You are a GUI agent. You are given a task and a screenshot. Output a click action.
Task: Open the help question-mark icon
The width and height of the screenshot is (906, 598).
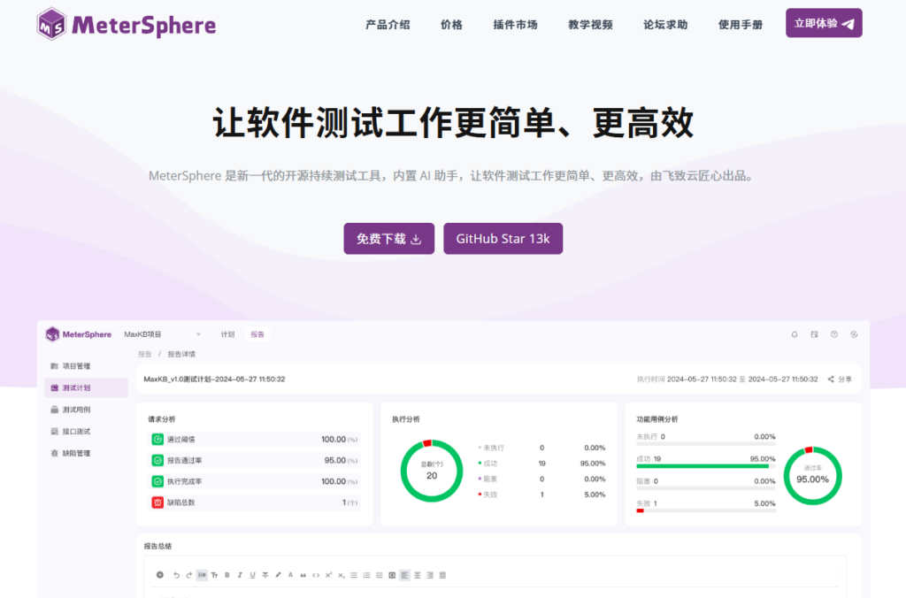tap(834, 334)
